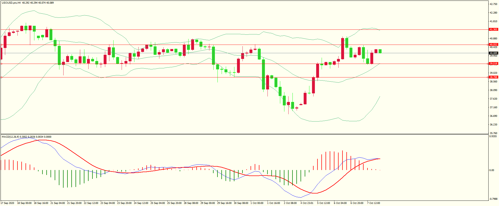This screenshot has height=206, width=499.
Task: Click the 37.160 price scale value
Action: (494, 107)
